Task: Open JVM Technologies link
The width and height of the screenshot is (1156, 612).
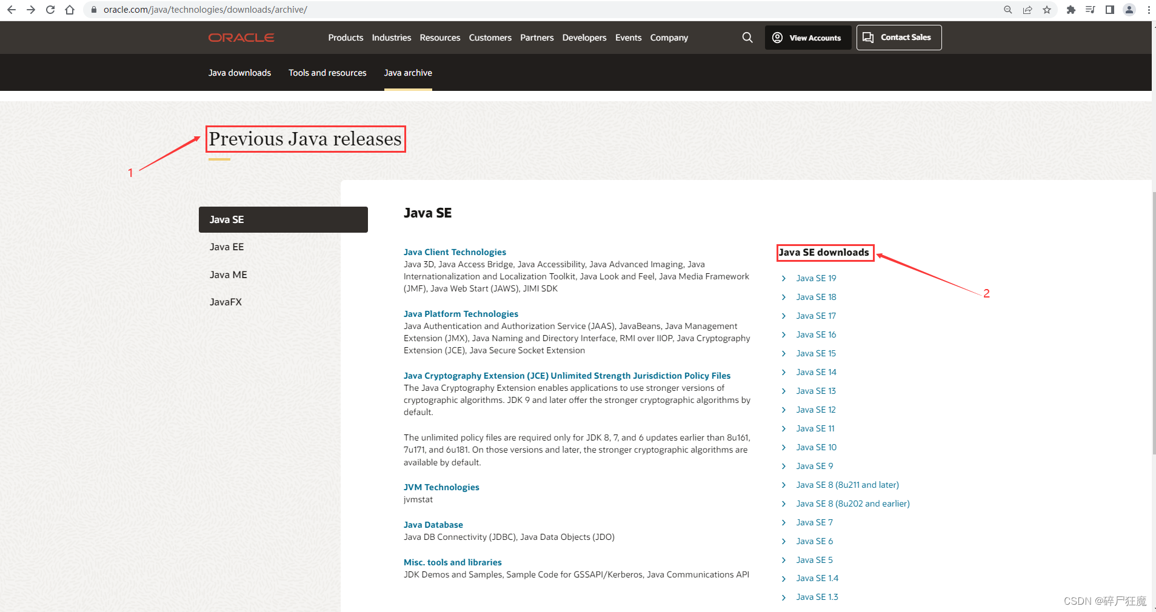Action: click(x=441, y=487)
